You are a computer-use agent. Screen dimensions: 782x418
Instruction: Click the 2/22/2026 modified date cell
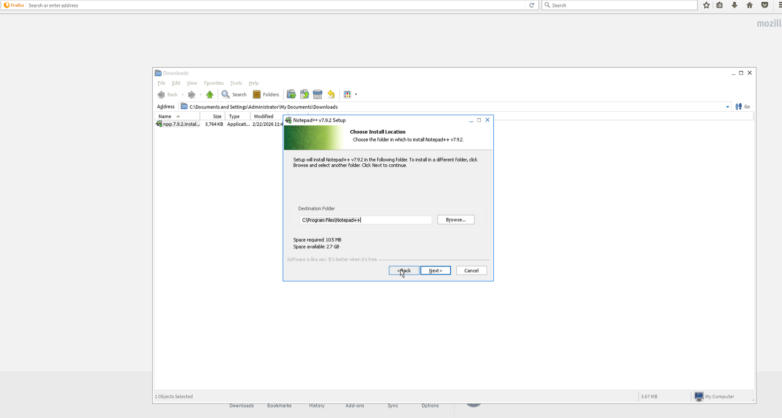point(267,125)
